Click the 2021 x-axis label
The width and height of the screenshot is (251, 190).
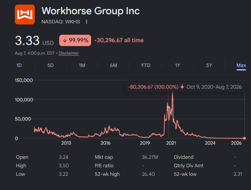171,143
